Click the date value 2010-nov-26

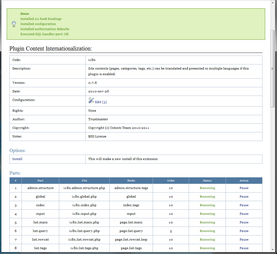click(x=99, y=91)
